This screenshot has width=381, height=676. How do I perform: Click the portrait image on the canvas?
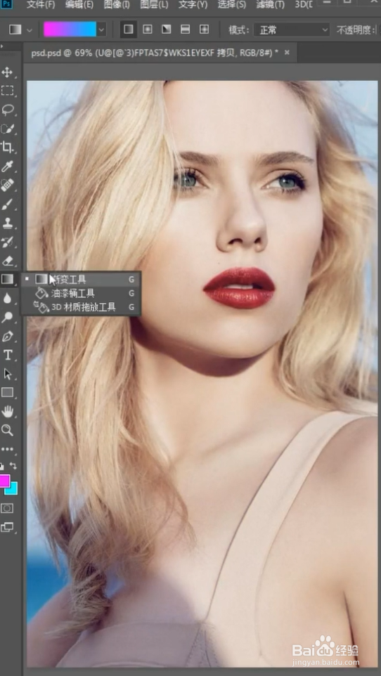(202, 373)
